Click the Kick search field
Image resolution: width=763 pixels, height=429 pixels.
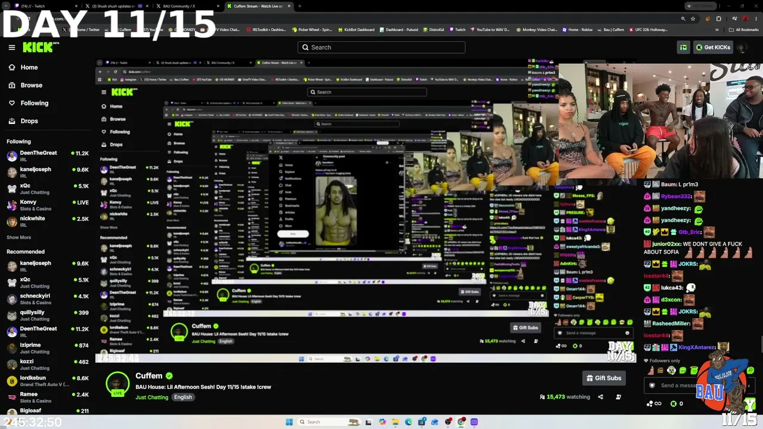(x=381, y=47)
